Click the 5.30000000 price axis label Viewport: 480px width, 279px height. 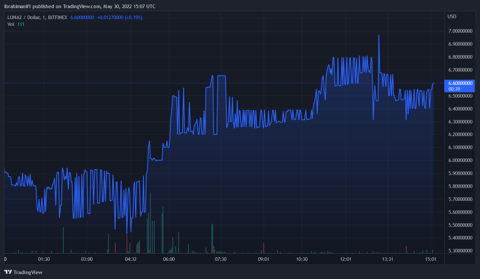coord(460,251)
